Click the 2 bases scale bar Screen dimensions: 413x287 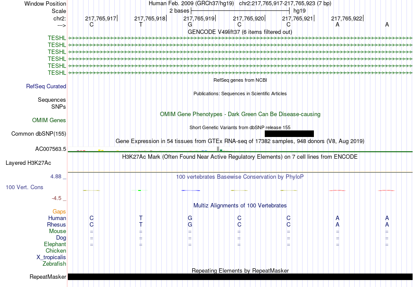coord(240,11)
